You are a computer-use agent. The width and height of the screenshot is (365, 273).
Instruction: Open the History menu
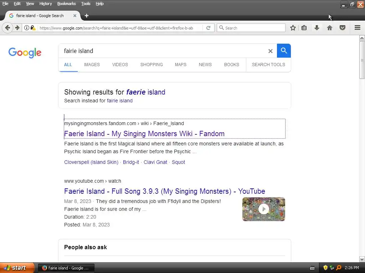(46, 4)
